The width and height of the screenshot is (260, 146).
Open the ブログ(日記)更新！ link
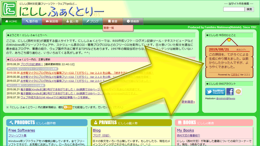coord(32,64)
